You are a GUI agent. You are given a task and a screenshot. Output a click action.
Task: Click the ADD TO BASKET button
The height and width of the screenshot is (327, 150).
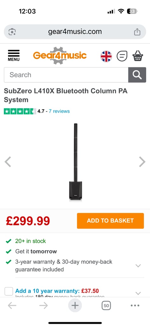point(110,221)
